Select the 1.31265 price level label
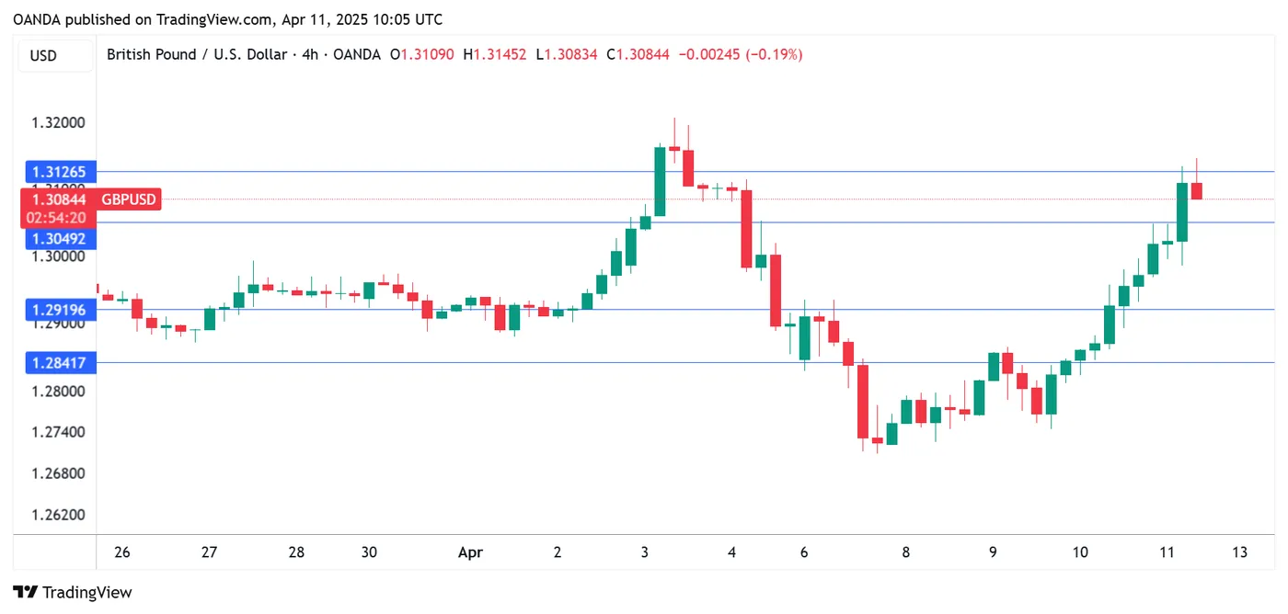Image resolution: width=1288 pixels, height=614 pixels. (x=59, y=172)
